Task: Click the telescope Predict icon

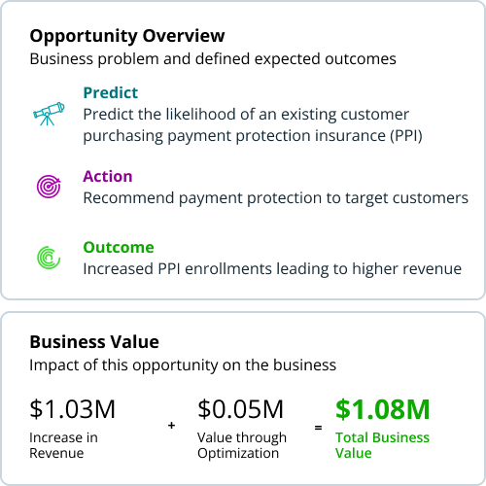Action: click(x=49, y=114)
